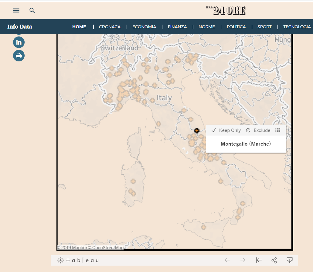Open the hamburger menu icon
This screenshot has height=272, width=313.
[x=16, y=10]
